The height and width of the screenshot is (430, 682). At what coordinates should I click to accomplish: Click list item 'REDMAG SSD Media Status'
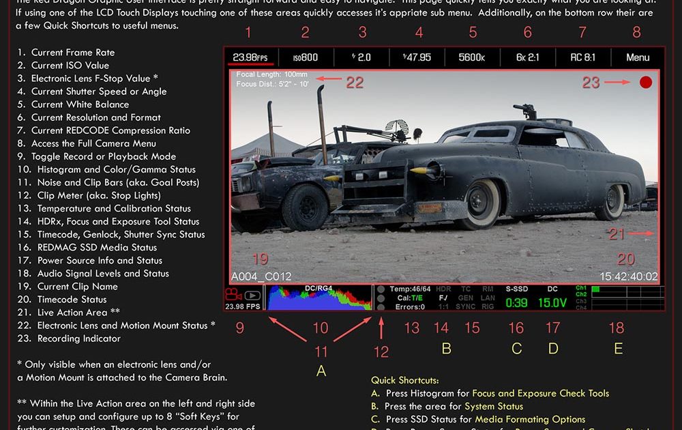coord(97,248)
